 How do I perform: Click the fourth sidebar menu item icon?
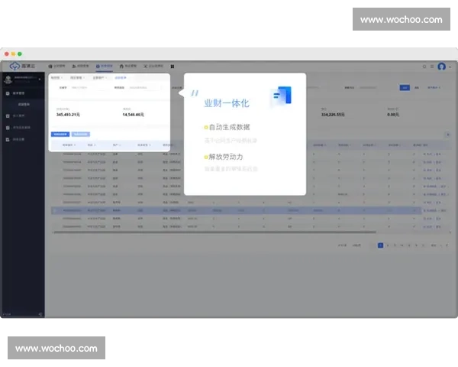click(x=7, y=139)
